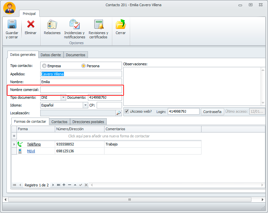
Task: Click Guardar y cerrar save icon
Action: pyautogui.click(x=12, y=25)
